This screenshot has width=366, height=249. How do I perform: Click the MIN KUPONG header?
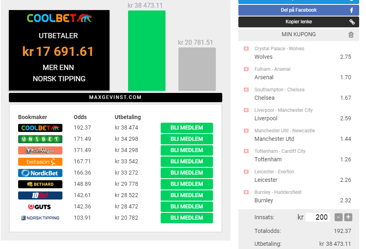pyautogui.click(x=298, y=35)
